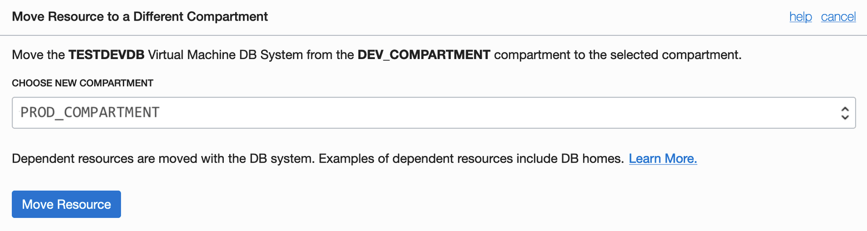Click the up-down chevron icon in compartment selector

tap(845, 113)
